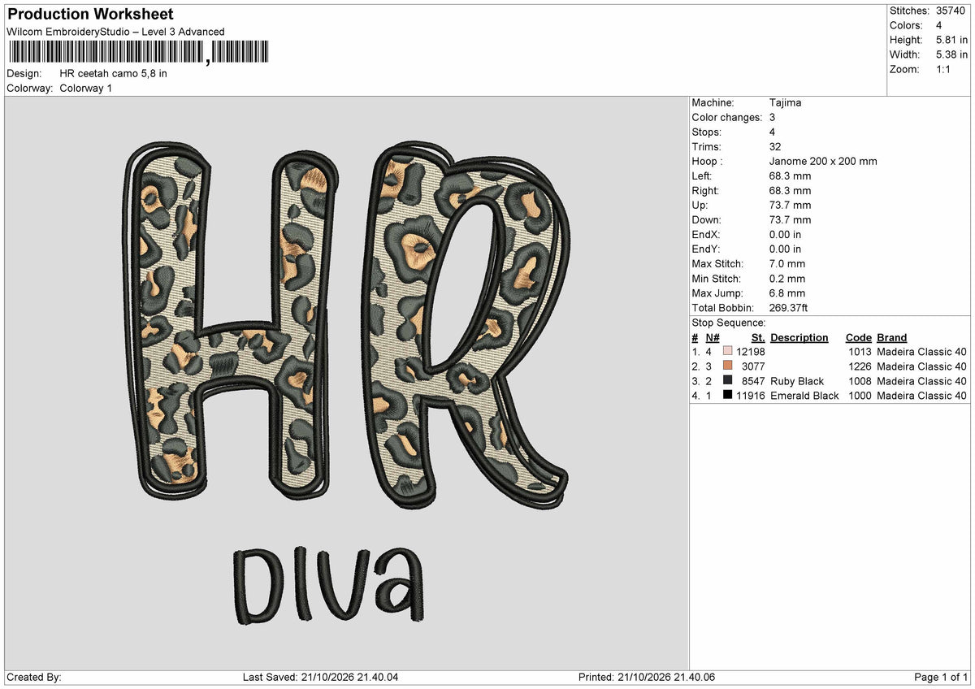Click the orange thread swatch for code 1226
This screenshot has width=975, height=689.
727,366
